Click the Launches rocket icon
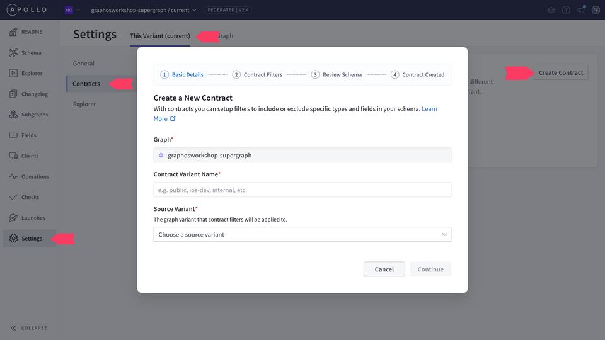 click(13, 218)
